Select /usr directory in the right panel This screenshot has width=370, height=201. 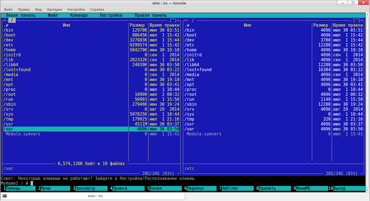[189, 124]
